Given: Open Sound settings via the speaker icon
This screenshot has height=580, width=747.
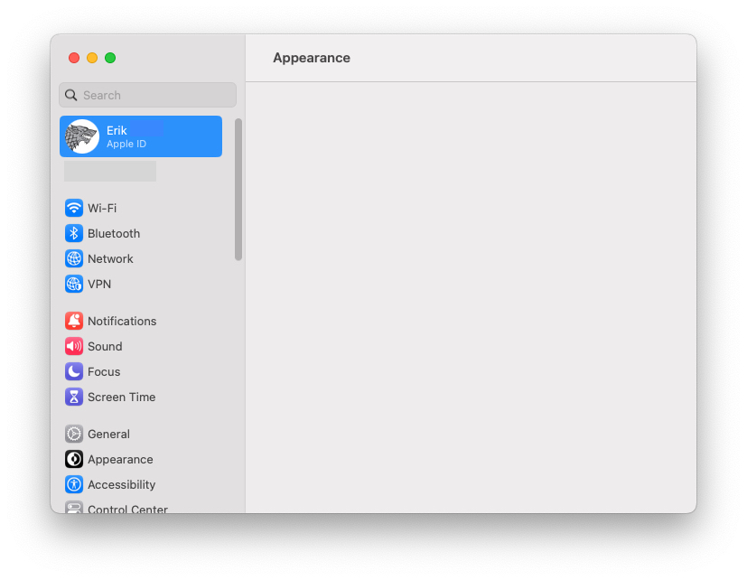Looking at the screenshot, I should (x=73, y=346).
